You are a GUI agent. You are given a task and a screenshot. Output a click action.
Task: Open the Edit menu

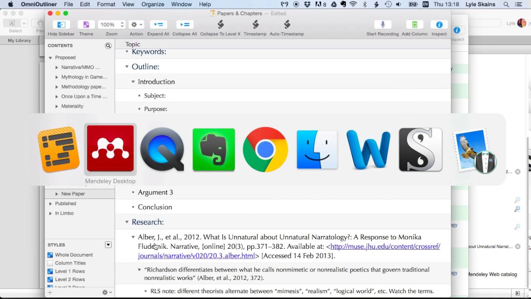85,4
